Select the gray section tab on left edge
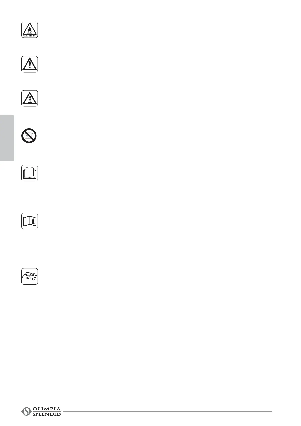301x426 pixels. point(7,138)
